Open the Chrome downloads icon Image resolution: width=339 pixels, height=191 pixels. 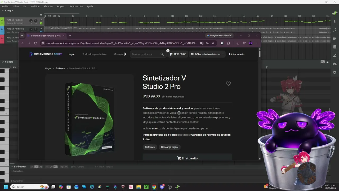click(x=238, y=43)
